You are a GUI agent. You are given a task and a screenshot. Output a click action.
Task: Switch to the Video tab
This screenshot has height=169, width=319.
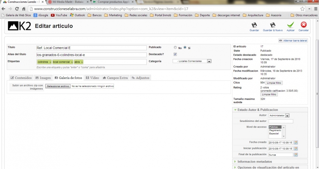[x=93, y=78]
